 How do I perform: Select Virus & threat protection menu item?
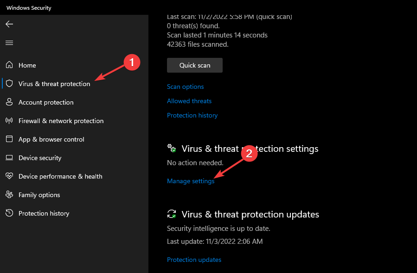[54, 84]
